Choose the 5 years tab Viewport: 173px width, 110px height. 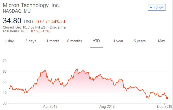coord(140,41)
